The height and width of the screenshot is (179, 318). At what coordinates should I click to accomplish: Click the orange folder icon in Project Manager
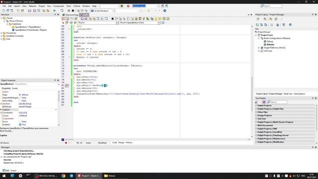271,19
